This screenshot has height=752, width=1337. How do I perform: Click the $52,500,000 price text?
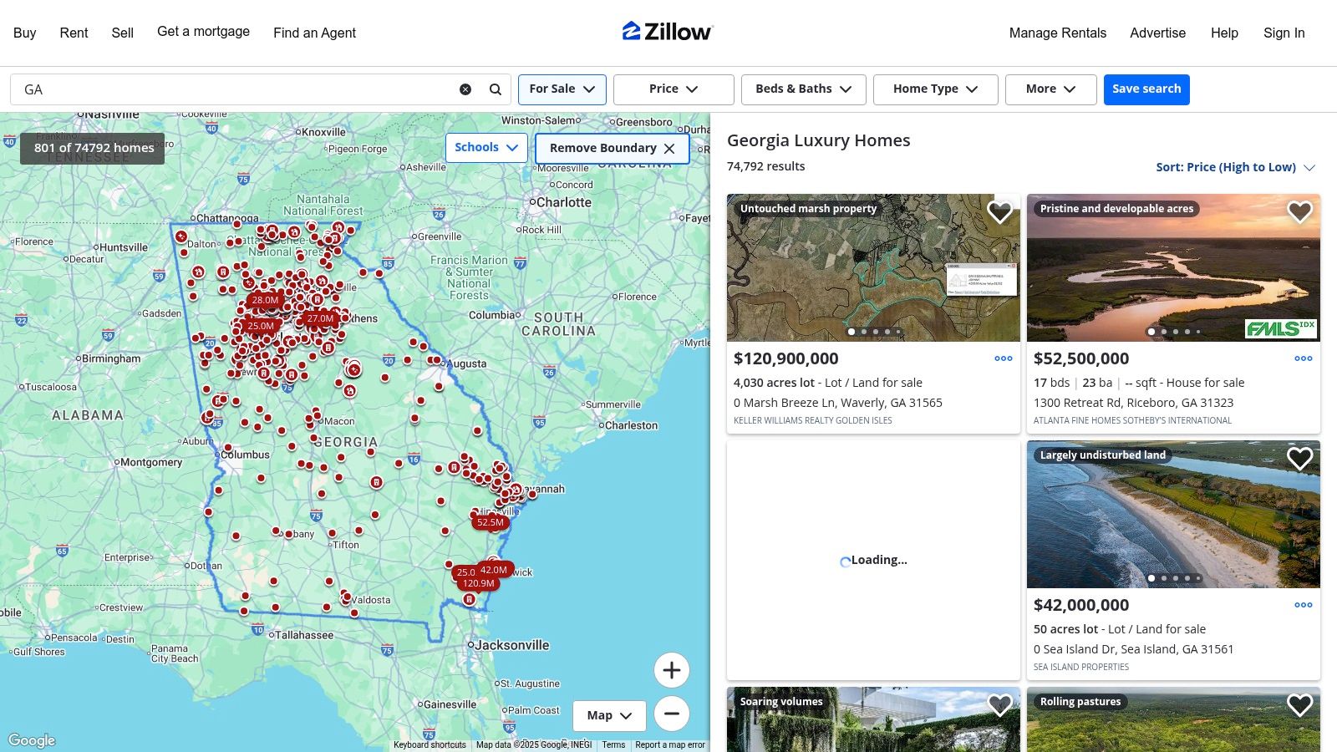coord(1080,358)
